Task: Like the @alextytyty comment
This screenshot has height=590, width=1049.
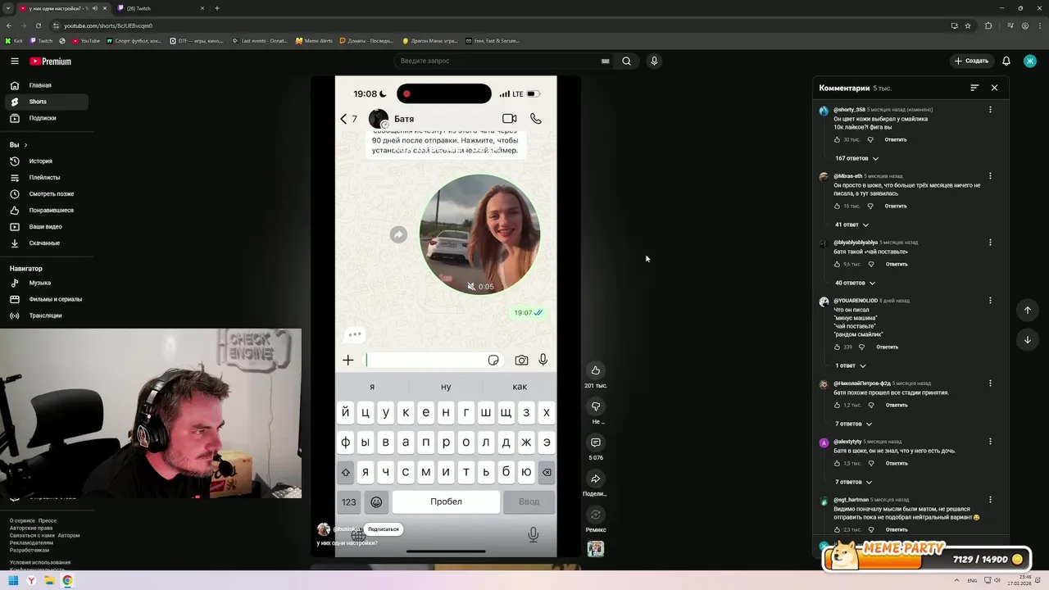Action: tap(838, 463)
